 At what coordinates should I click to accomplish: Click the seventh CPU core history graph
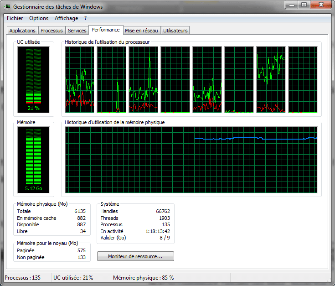tap(271, 79)
